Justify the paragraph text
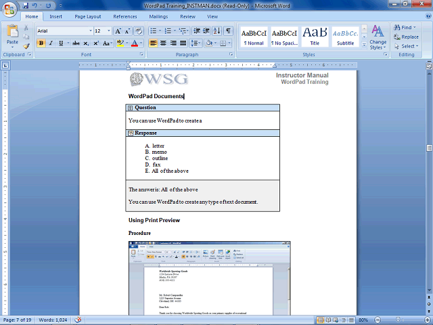 (183, 43)
